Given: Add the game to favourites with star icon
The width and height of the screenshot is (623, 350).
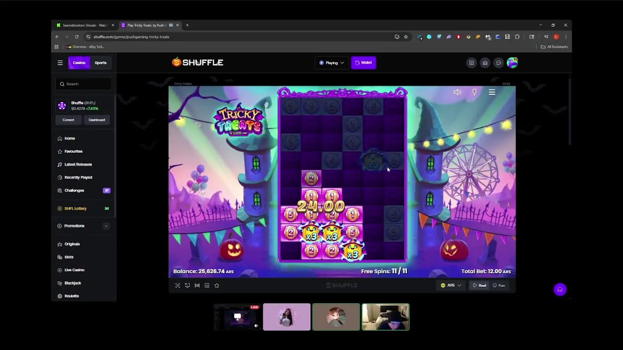Looking at the screenshot, I should pos(217,285).
